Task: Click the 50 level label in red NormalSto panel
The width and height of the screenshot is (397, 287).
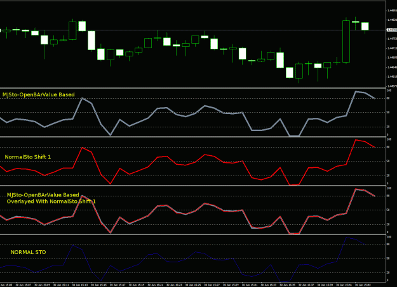Action: tap(389, 161)
